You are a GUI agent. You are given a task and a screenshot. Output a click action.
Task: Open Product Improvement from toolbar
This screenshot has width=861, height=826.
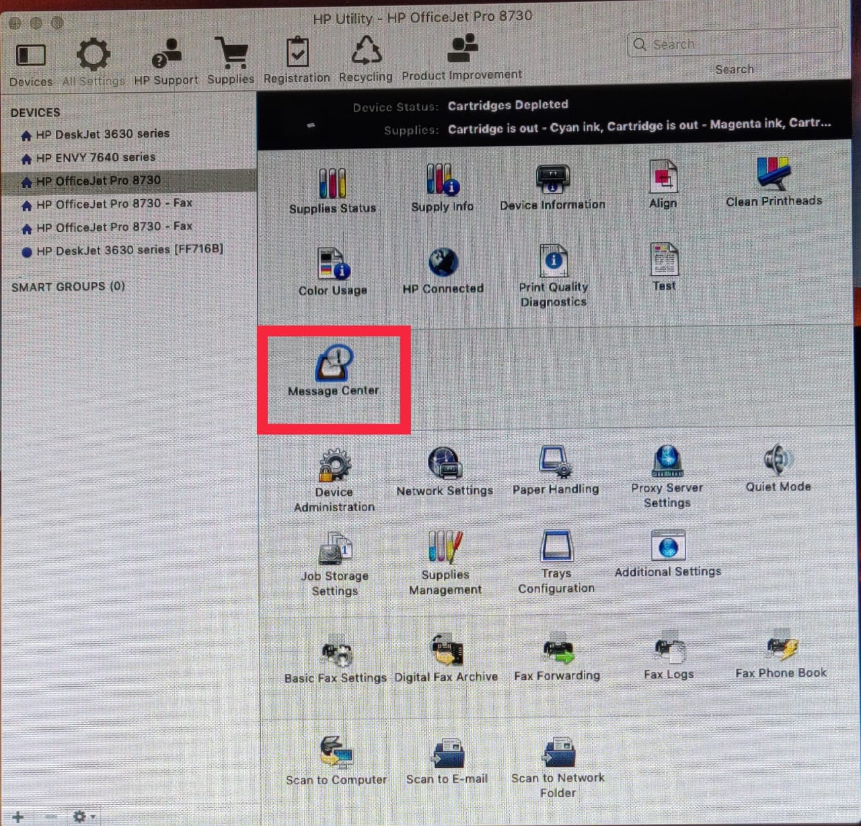tap(462, 58)
